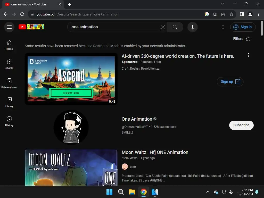
Task: Reload the page
Action: tap(22, 14)
